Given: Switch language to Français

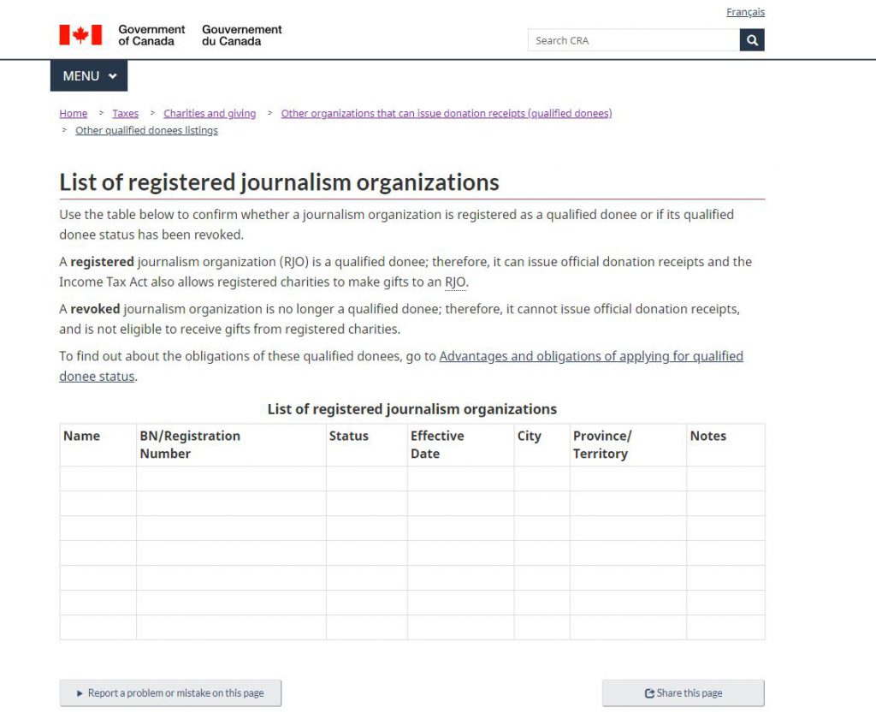Looking at the screenshot, I should coord(745,12).
